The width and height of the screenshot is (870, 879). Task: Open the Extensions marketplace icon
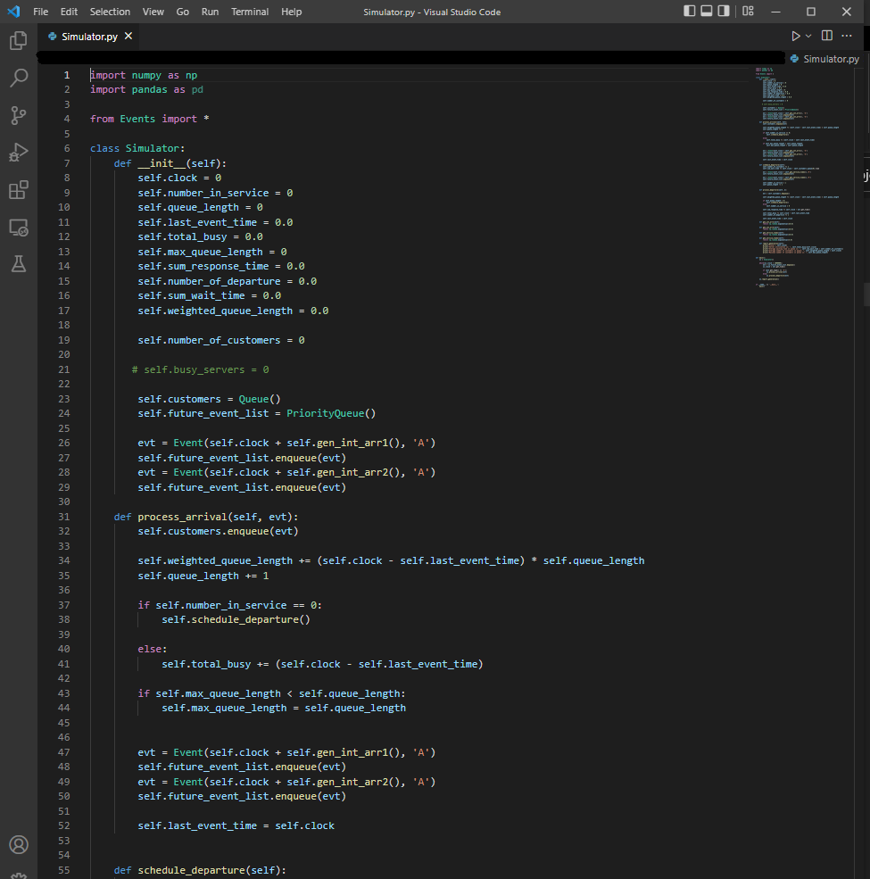(18, 190)
